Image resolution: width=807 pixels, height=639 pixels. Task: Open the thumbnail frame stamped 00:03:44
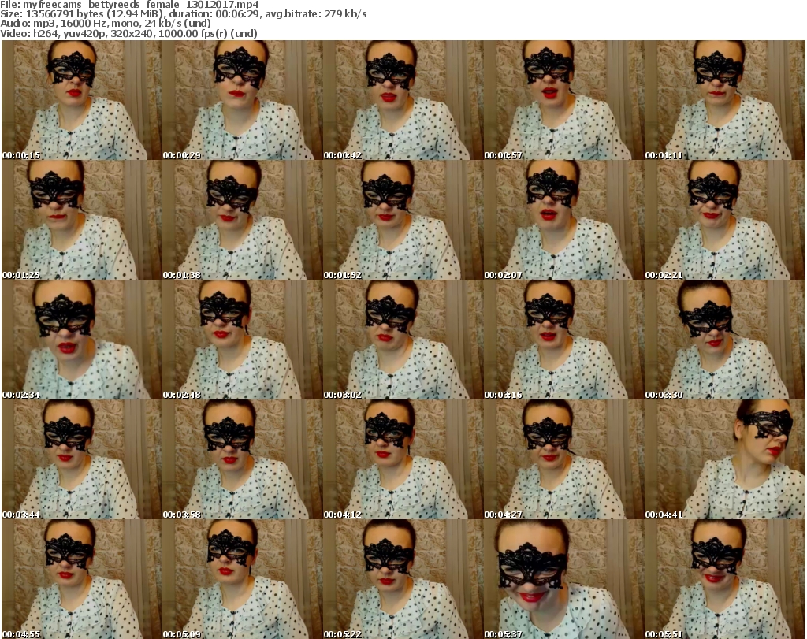[82, 459]
